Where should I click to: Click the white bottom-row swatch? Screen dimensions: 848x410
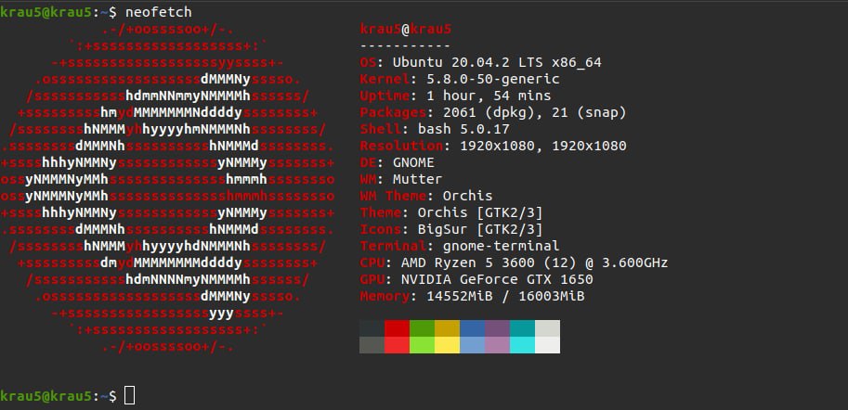coord(548,345)
